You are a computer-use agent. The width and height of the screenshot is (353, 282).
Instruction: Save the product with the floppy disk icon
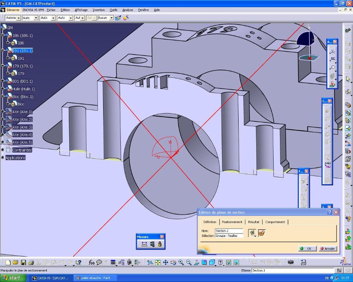pos(23,262)
